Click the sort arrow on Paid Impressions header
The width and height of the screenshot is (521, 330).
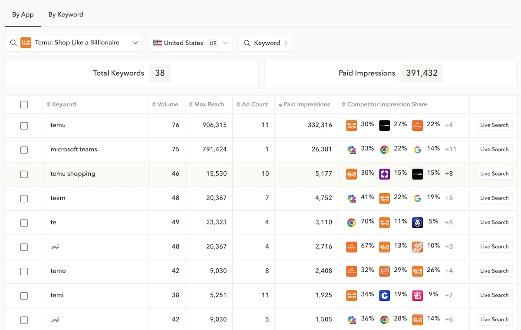pyautogui.click(x=280, y=105)
